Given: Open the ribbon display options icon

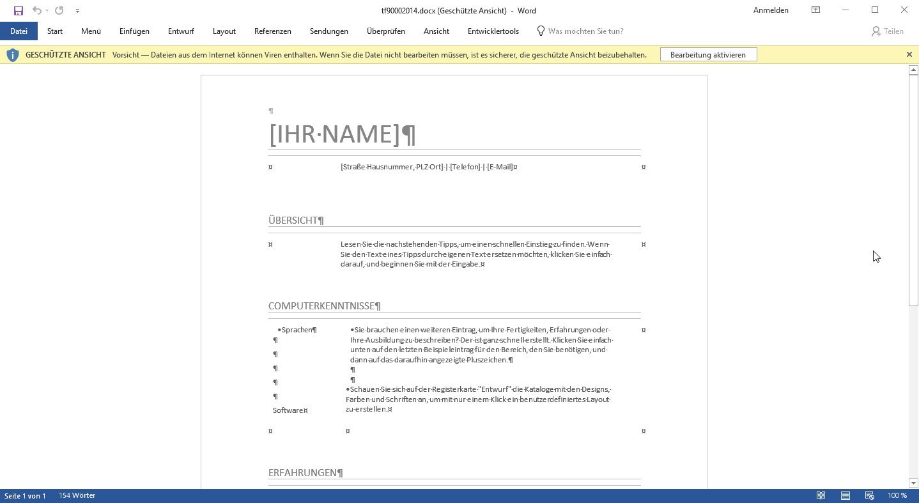Looking at the screenshot, I should tap(815, 10).
